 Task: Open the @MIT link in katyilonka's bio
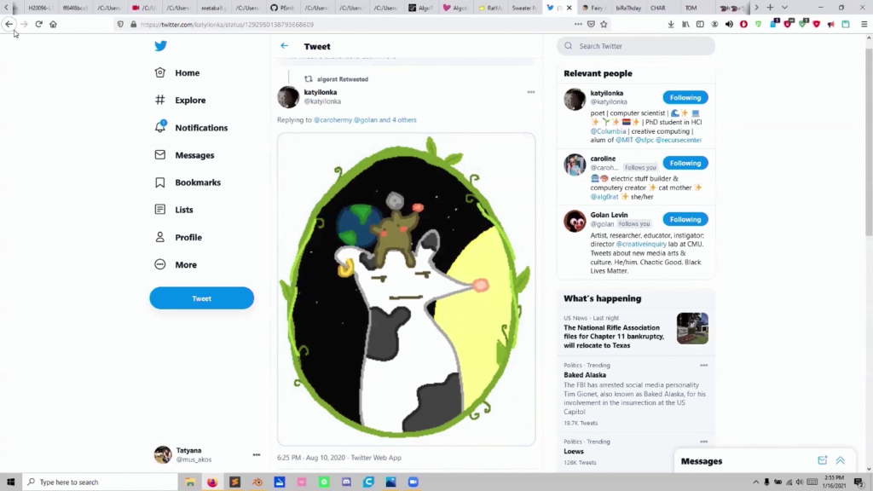[x=624, y=141]
